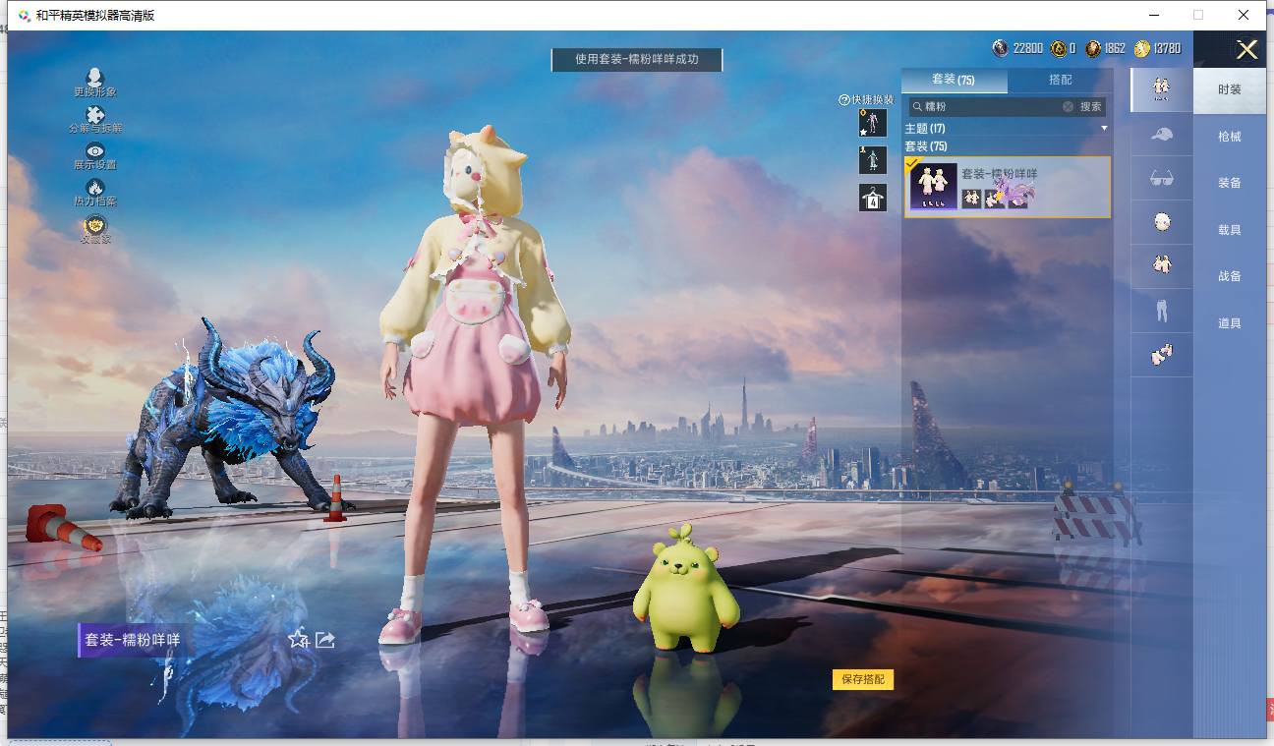Click the gold coin currency icon showing 13780
1274x746 pixels.
tap(1142, 48)
